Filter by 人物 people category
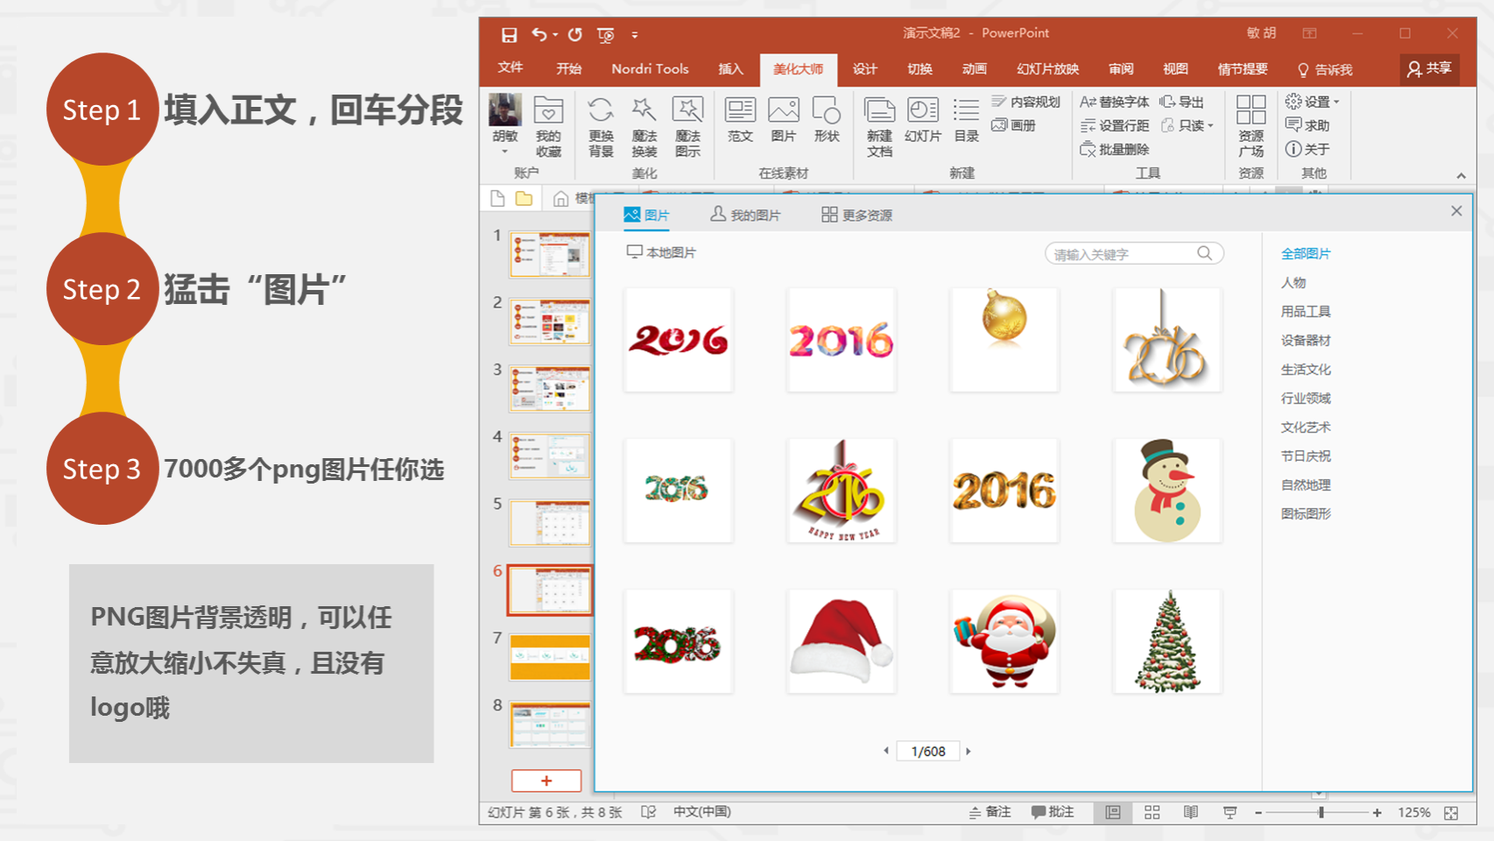Image resolution: width=1494 pixels, height=841 pixels. pyautogui.click(x=1293, y=282)
